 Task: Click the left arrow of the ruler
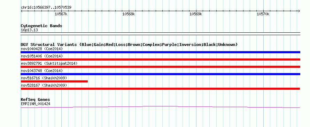(x=22, y=11)
